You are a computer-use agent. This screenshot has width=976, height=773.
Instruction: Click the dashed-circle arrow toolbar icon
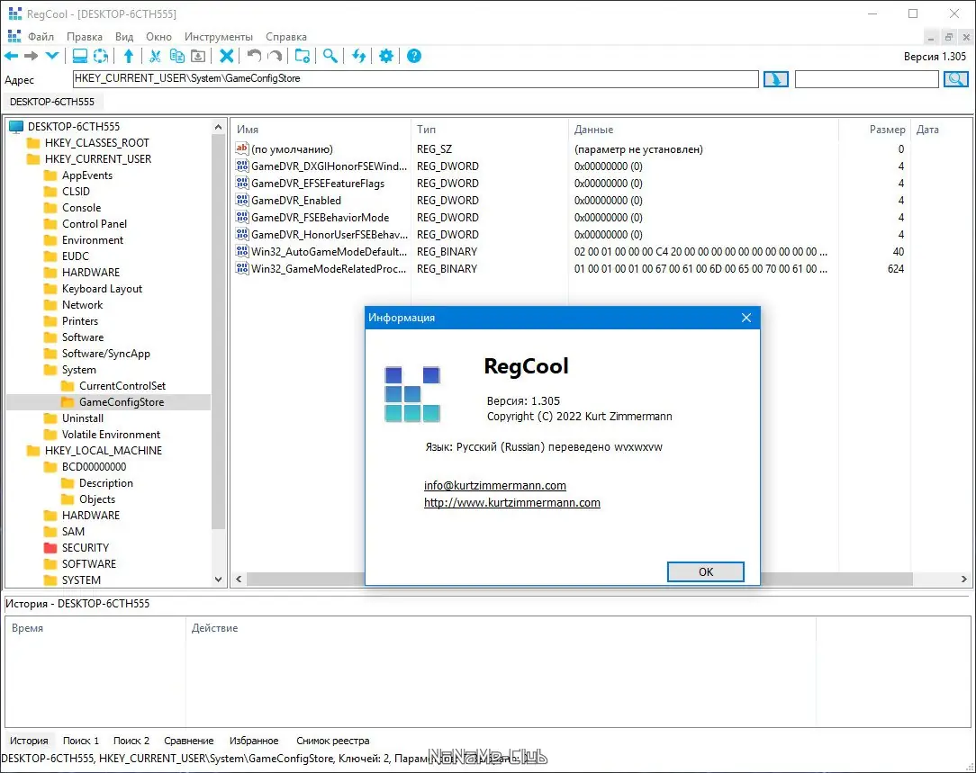[100, 56]
